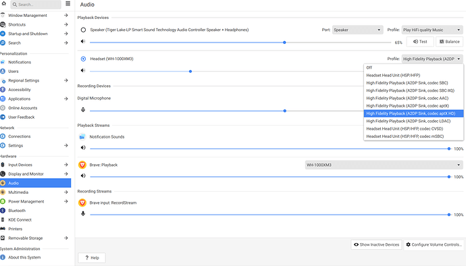Viewport: 466px width, 266px height.
Task: Open Accessibility settings in sidebar
Action: (35, 90)
